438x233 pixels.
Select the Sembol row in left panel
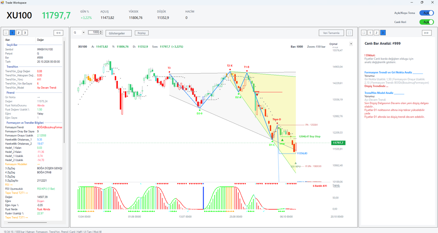33,49
